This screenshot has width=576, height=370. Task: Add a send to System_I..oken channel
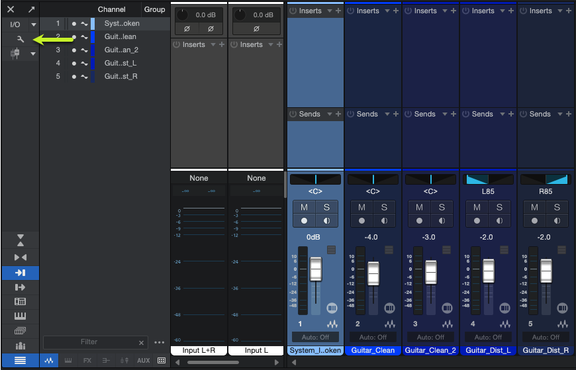coord(338,114)
